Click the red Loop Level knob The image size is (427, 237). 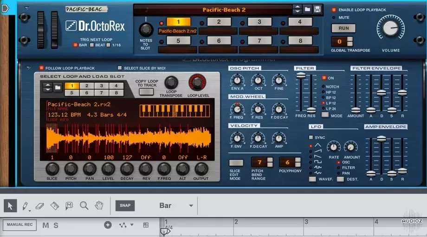pyautogui.click(x=197, y=82)
